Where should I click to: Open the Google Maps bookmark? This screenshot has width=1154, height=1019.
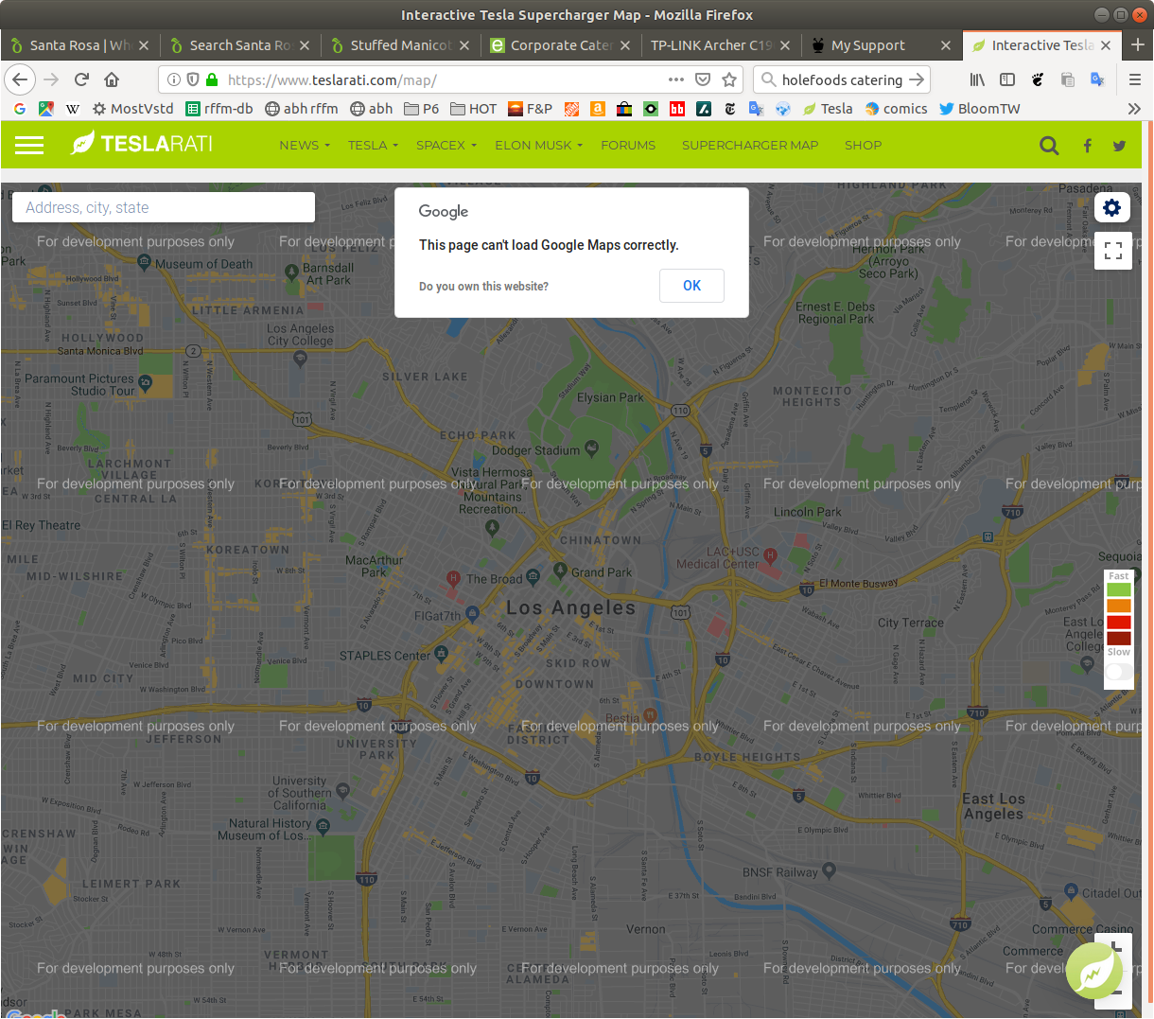click(x=45, y=109)
